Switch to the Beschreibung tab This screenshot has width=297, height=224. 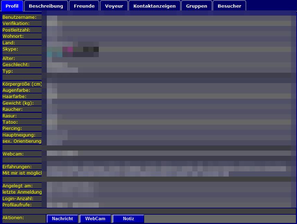46,6
